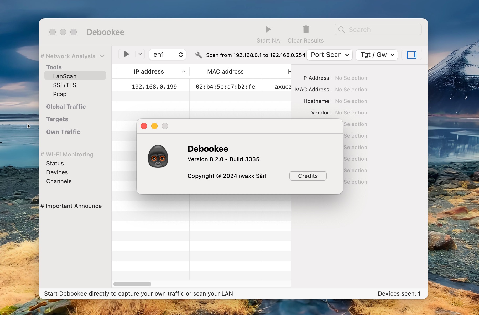Click the Debookee gorilla app icon

158,156
